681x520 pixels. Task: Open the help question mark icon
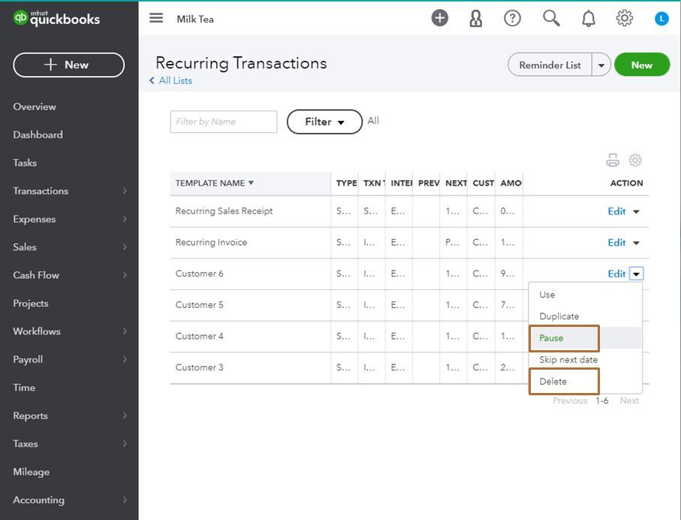pos(512,18)
